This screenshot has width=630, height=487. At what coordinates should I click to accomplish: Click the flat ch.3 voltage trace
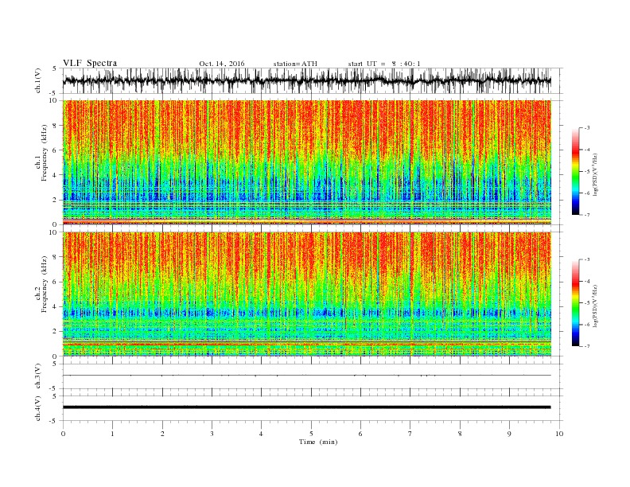(306, 376)
